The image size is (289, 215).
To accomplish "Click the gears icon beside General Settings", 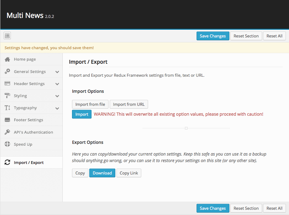I will [x=7, y=71].
